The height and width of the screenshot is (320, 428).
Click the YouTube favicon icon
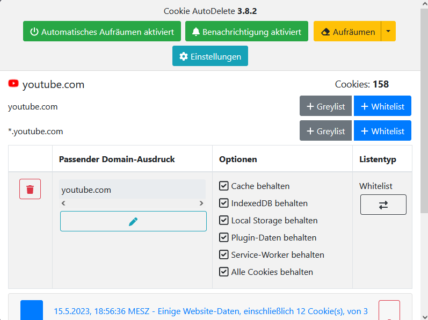(13, 84)
